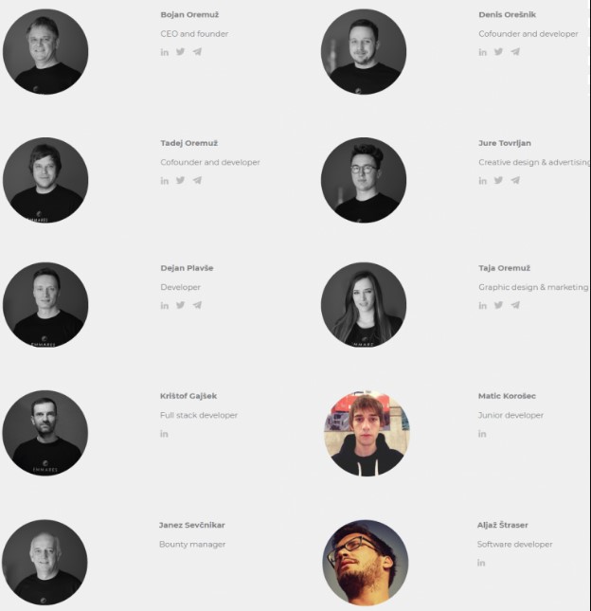Select Taja Oremuž's profile photo
The image size is (591, 611).
pyautogui.click(x=364, y=305)
